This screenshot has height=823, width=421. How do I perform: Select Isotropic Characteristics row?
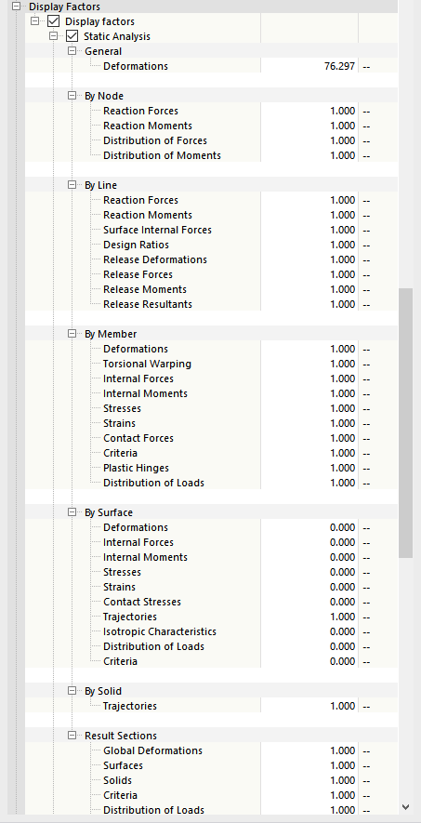click(212, 631)
